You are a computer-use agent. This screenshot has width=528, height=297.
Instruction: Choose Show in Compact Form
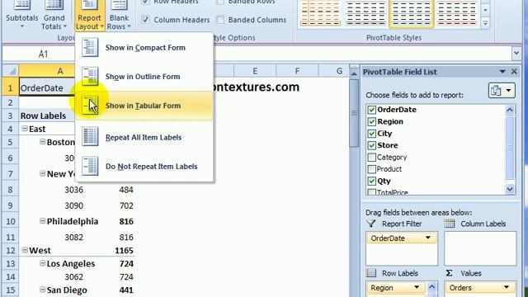pos(145,48)
